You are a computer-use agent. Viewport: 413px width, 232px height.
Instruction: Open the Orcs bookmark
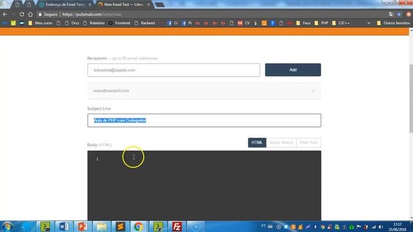click(72, 23)
